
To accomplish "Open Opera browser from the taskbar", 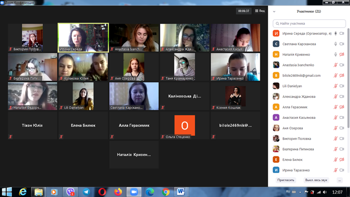I will click(x=102, y=192).
